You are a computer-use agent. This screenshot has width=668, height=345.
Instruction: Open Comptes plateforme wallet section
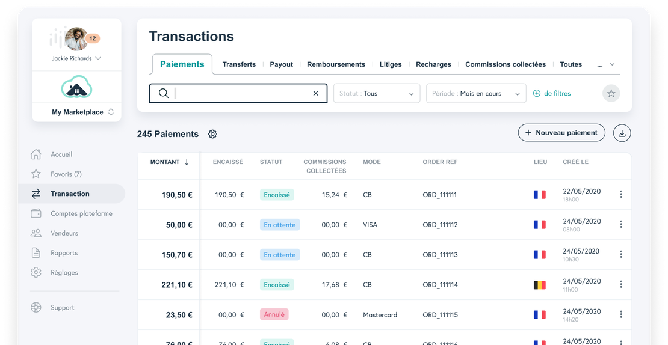coord(81,213)
